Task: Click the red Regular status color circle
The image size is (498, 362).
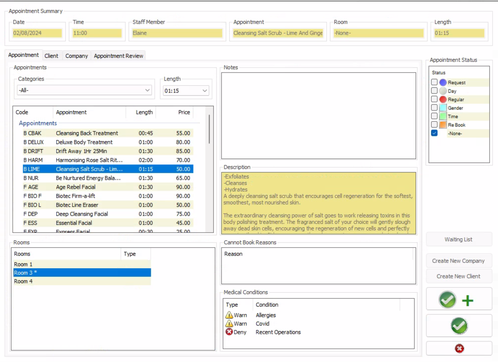Action: tap(443, 99)
